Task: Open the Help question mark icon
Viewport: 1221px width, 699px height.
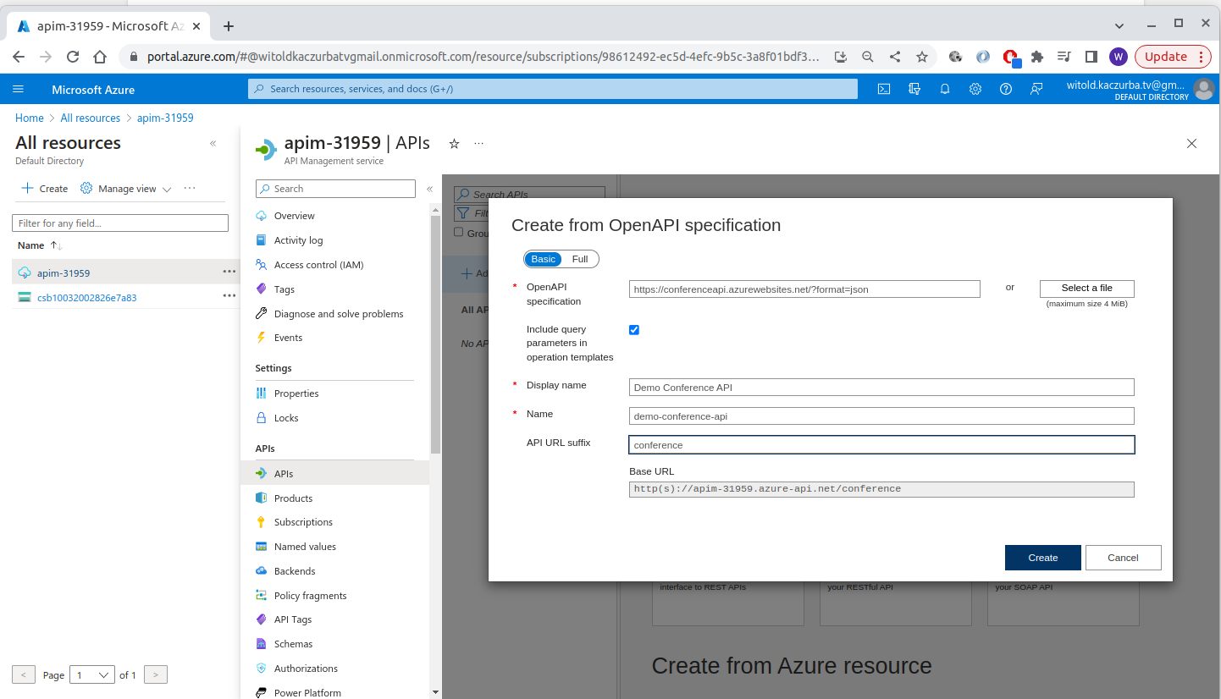Action: [1006, 89]
